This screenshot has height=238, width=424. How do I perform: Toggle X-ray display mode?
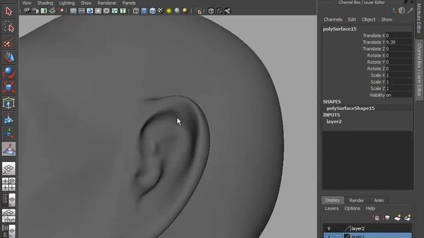pyautogui.click(x=211, y=11)
